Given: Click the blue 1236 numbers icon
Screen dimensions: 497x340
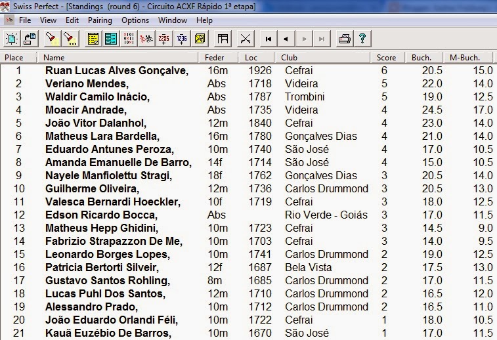Looking at the screenshot, I should tap(182, 39).
